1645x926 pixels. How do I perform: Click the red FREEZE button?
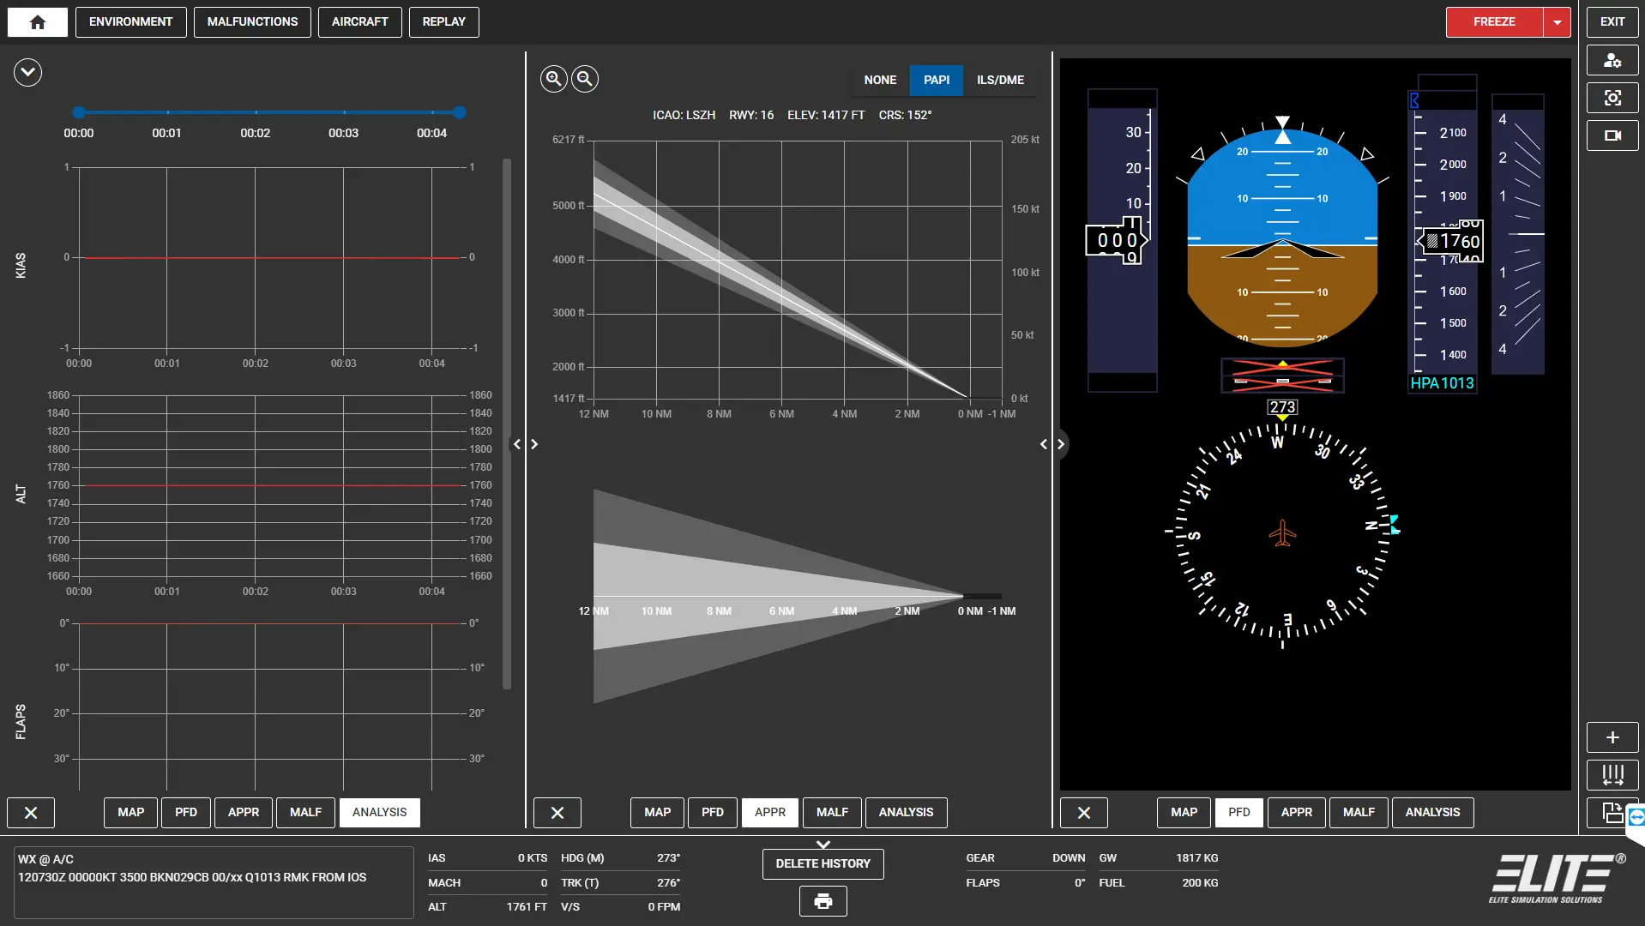tap(1494, 22)
